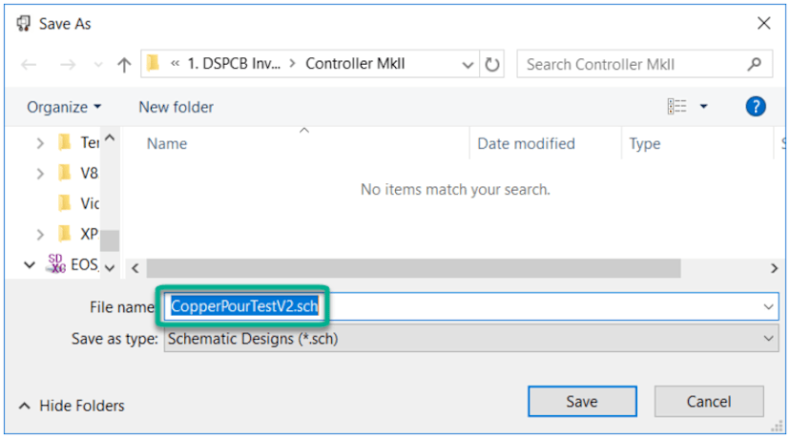Click Hide Folders toggle
This screenshot has height=439, width=791.
72,406
